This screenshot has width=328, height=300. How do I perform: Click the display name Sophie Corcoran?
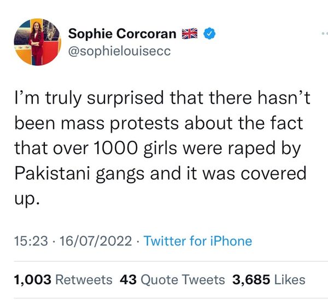122,33
